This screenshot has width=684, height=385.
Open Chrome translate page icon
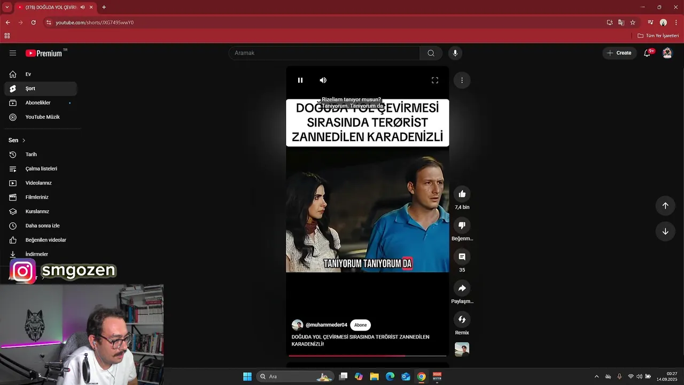tap(621, 22)
